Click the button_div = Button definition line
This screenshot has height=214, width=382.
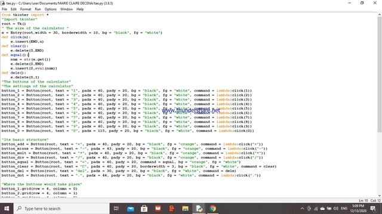point(133,158)
